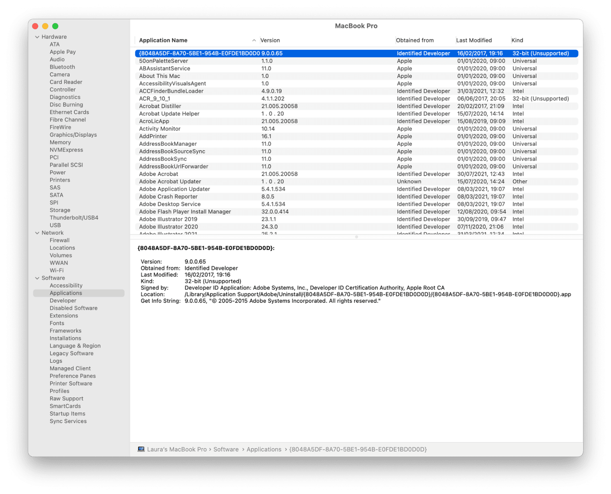Screen dimensions: 611x494
Task: Select Installations under Software
Action: coord(65,338)
